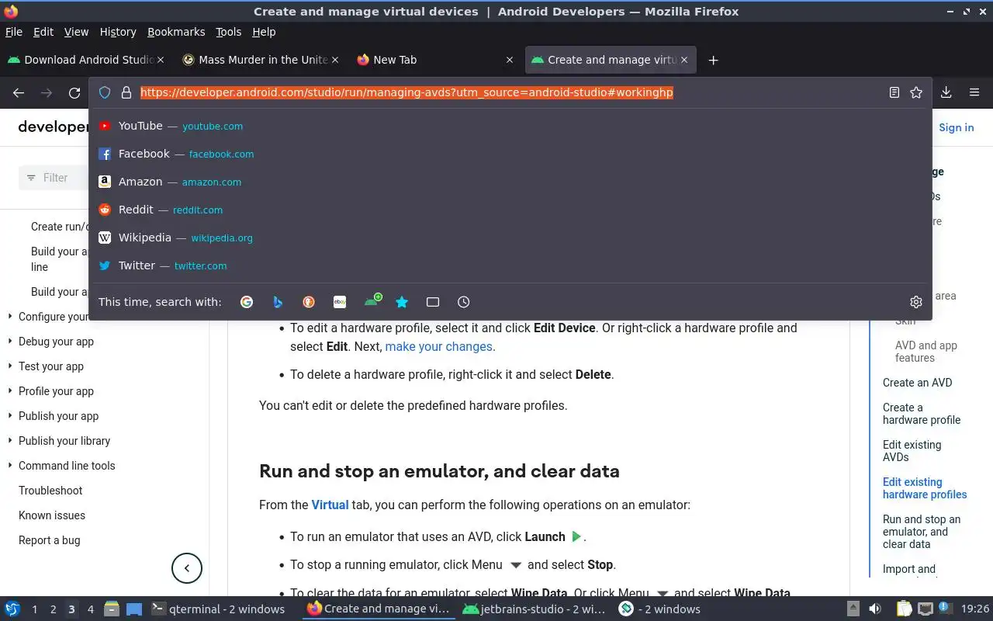This screenshot has width=993, height=621.
Task: Follow the 'make your changes' link
Action: [439, 346]
